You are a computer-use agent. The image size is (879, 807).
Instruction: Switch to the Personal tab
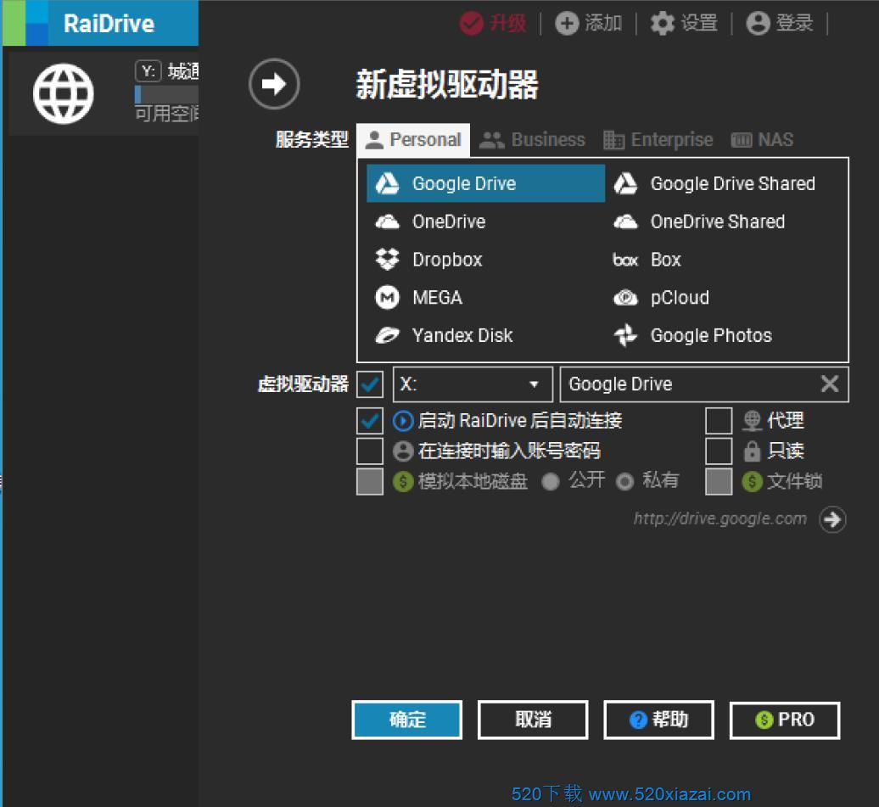point(413,140)
